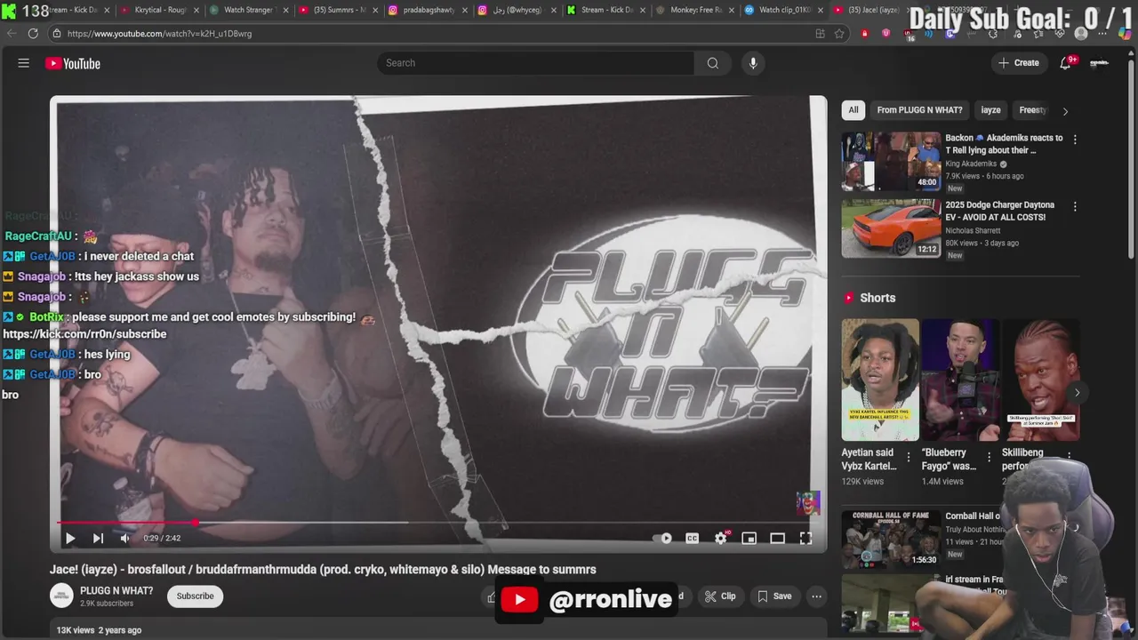Click site info icon in address bar

pyautogui.click(x=56, y=34)
